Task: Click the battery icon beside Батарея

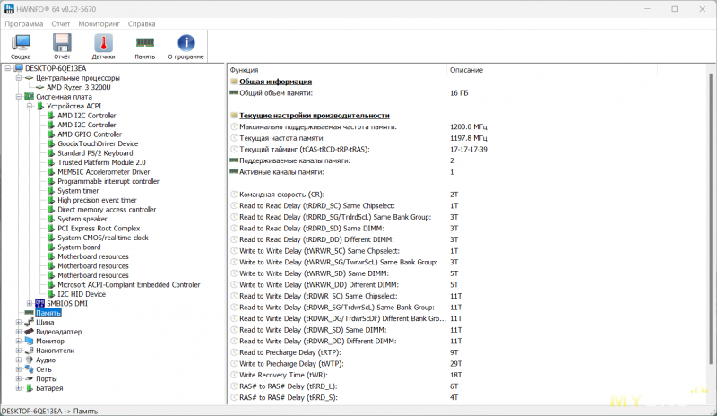Action: click(x=30, y=388)
